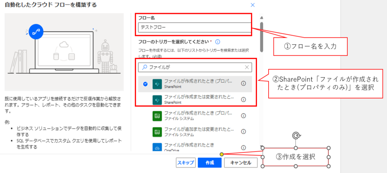
Task: Click File System icon of added-or-modified trigger
Action: pyautogui.click(x=157, y=132)
